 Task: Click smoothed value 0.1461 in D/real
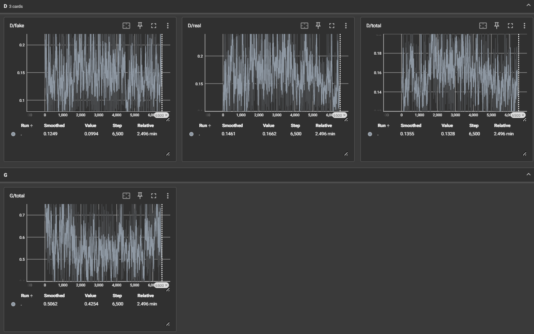(x=229, y=134)
